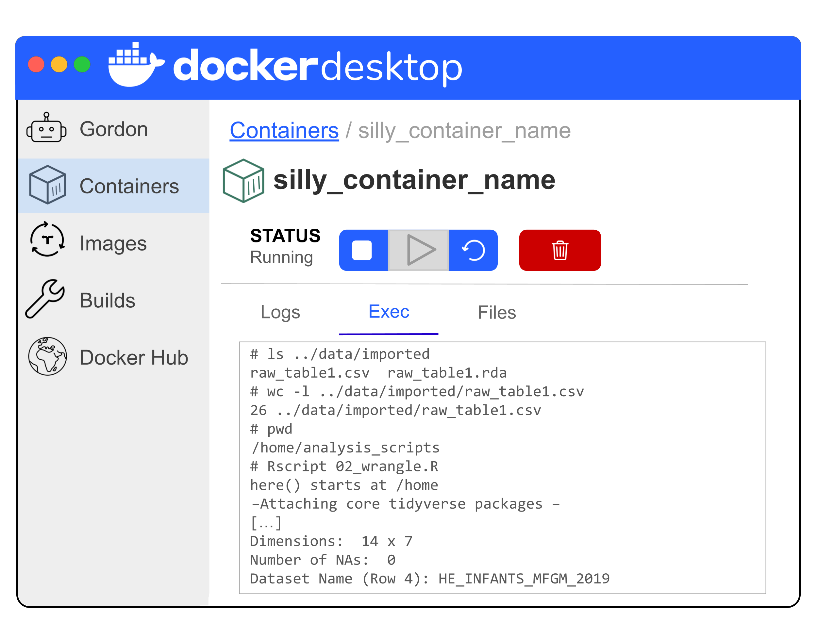Click 'Dimensions: 14 x 7' output line

point(331,541)
